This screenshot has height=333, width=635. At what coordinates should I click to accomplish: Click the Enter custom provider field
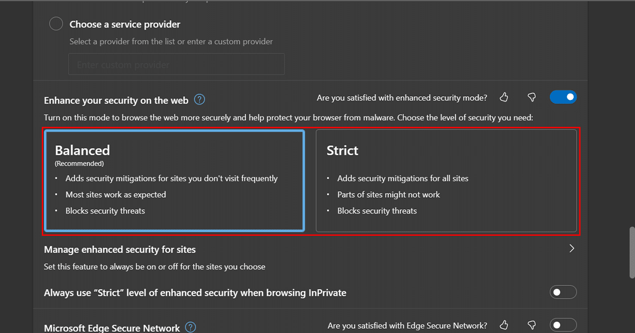tap(176, 64)
